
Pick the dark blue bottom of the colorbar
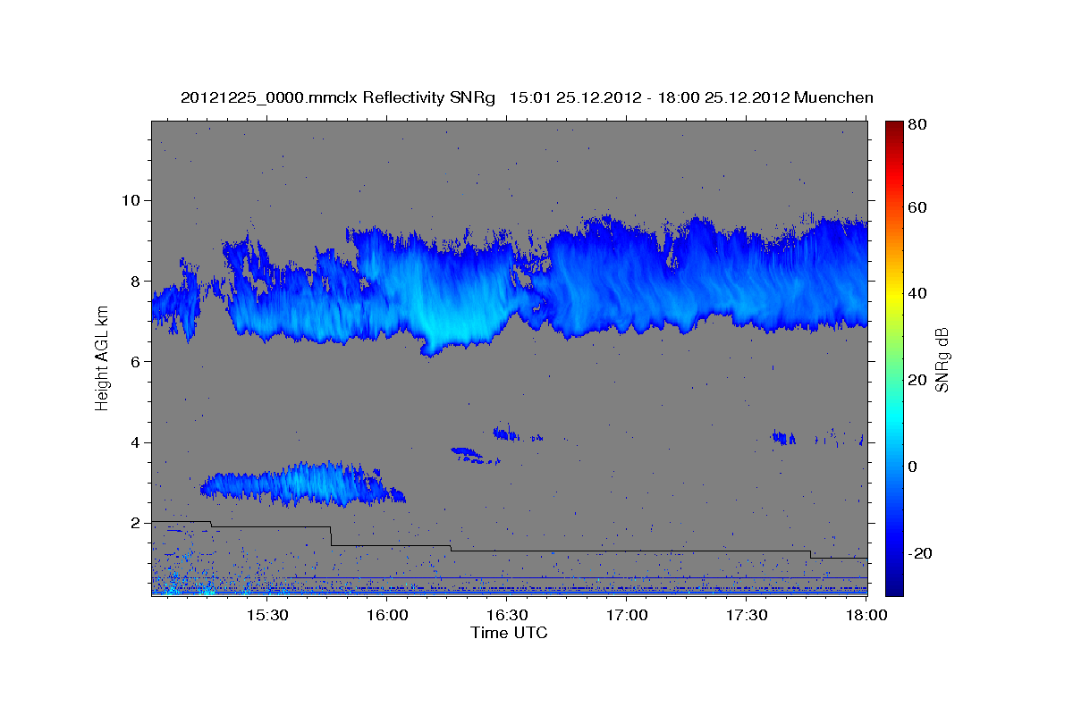tap(894, 587)
